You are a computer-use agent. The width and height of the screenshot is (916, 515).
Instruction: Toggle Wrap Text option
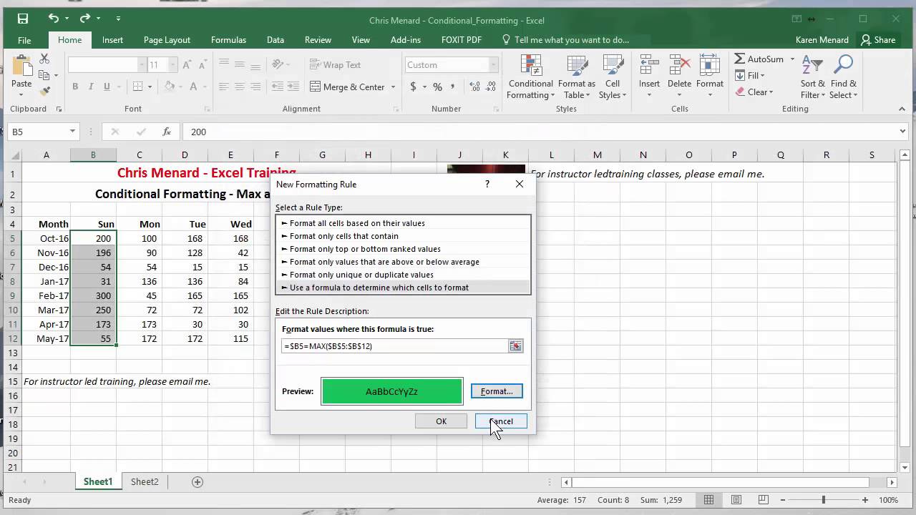pyautogui.click(x=335, y=65)
